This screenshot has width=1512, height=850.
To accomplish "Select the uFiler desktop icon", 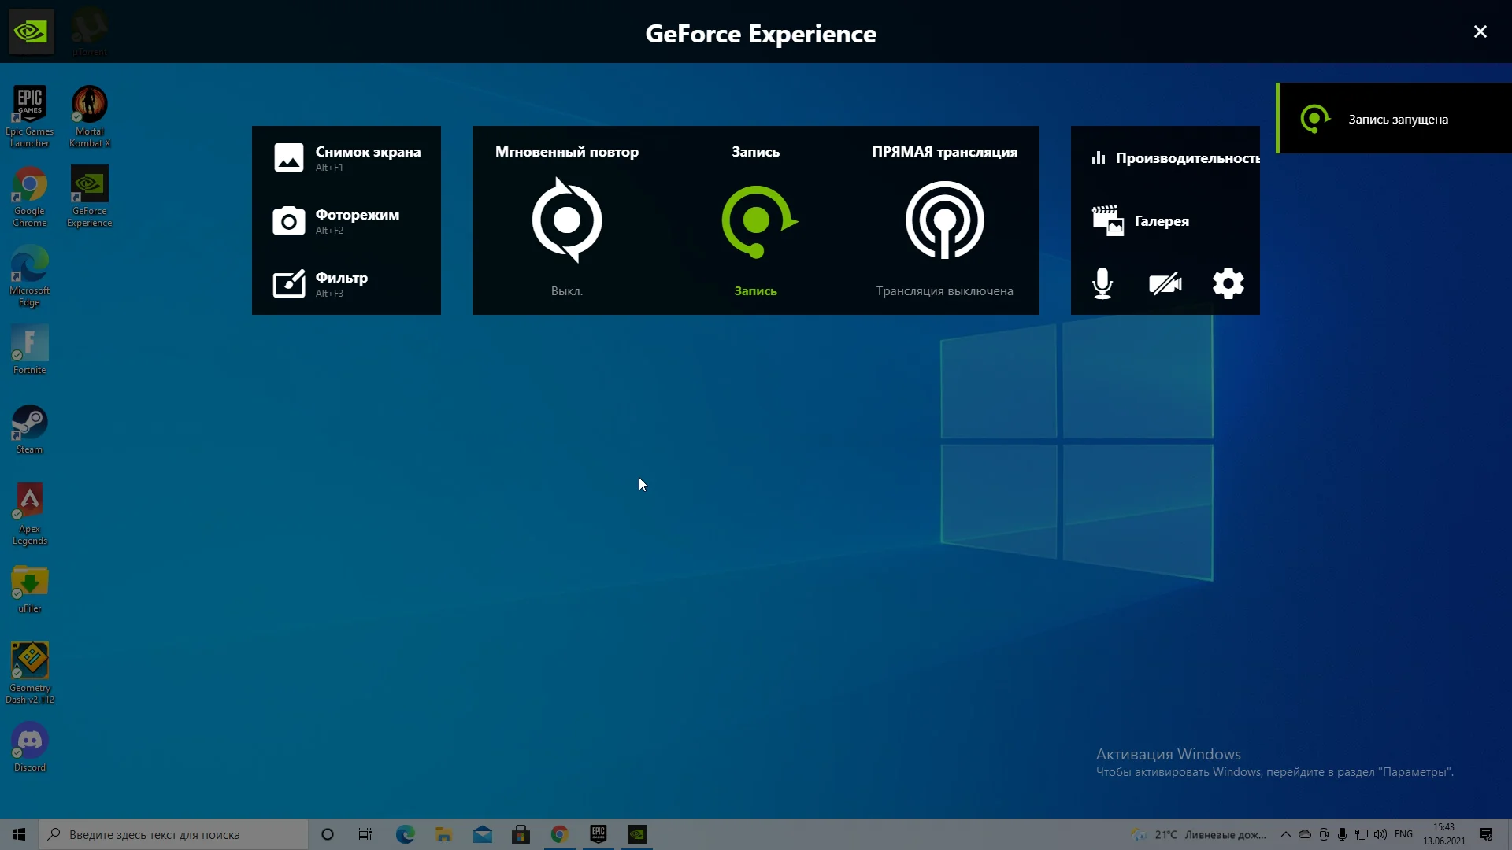I will (30, 589).
